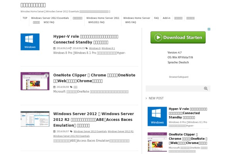Open the OneNote Clipper Chrome article title
This screenshot has width=231, height=154.
(x=94, y=78)
